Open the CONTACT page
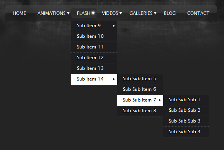The image size is (224, 150). [198, 13]
